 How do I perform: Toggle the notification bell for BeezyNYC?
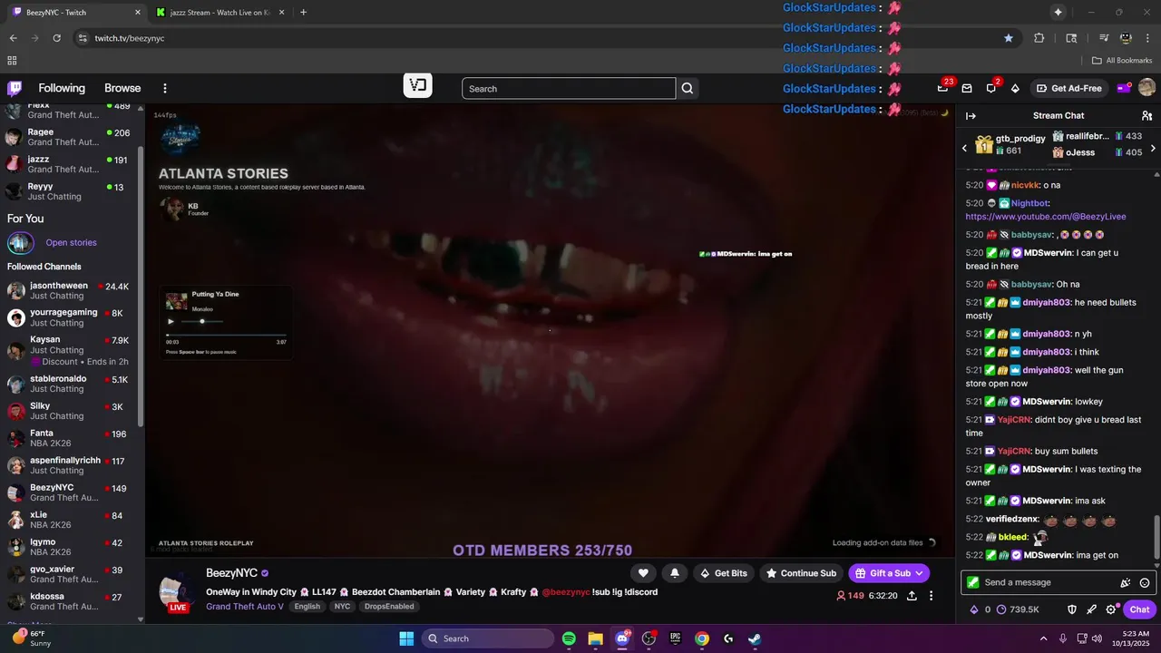(x=675, y=573)
